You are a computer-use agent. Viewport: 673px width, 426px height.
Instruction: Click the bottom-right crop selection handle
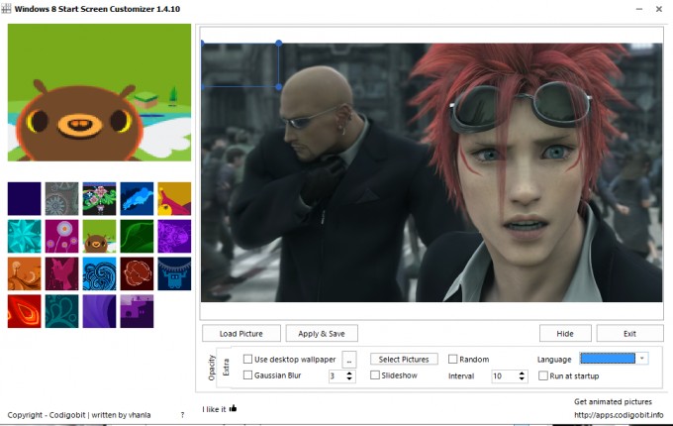278,87
